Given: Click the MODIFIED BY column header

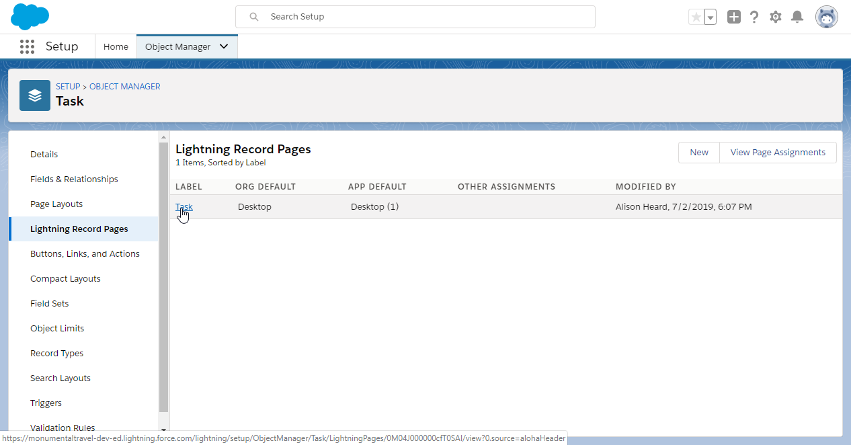Looking at the screenshot, I should tap(646, 187).
